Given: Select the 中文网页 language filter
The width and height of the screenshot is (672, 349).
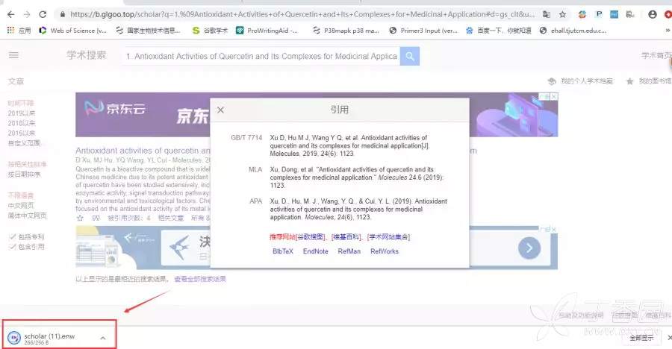Looking at the screenshot, I should (21, 206).
